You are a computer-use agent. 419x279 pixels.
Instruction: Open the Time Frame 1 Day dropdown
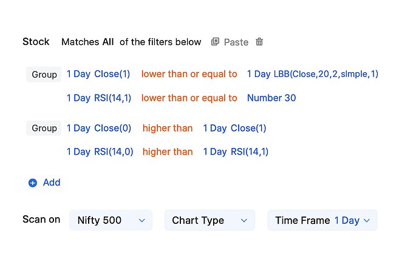tap(322, 220)
